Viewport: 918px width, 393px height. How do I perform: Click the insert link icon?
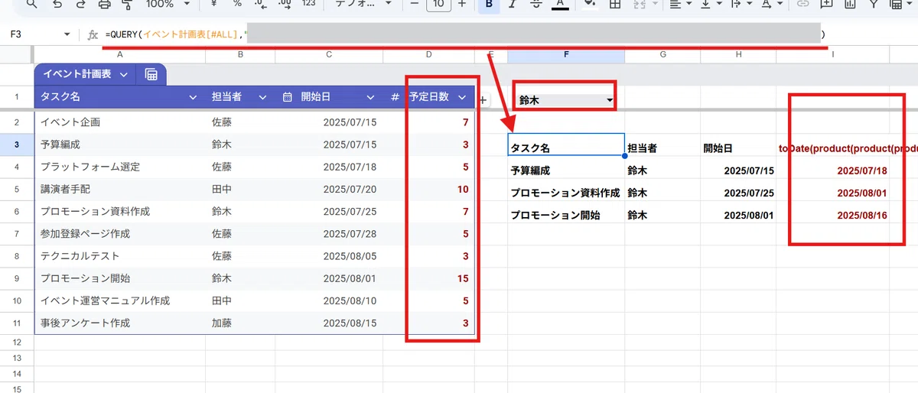[802, 4]
